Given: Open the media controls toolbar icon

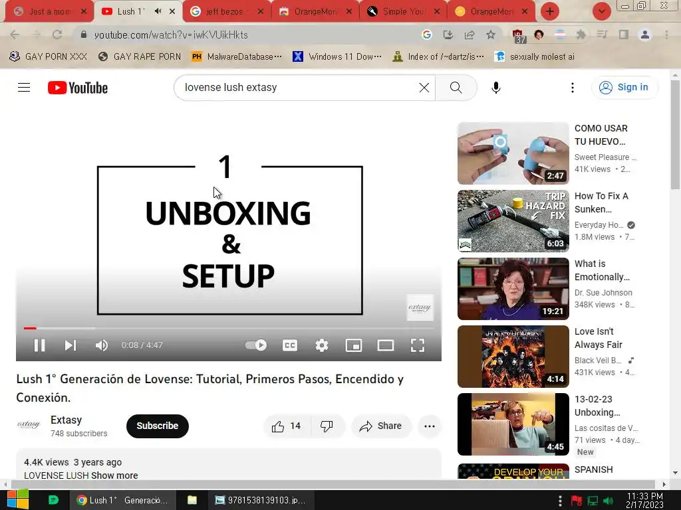Looking at the screenshot, I should 603,35.
